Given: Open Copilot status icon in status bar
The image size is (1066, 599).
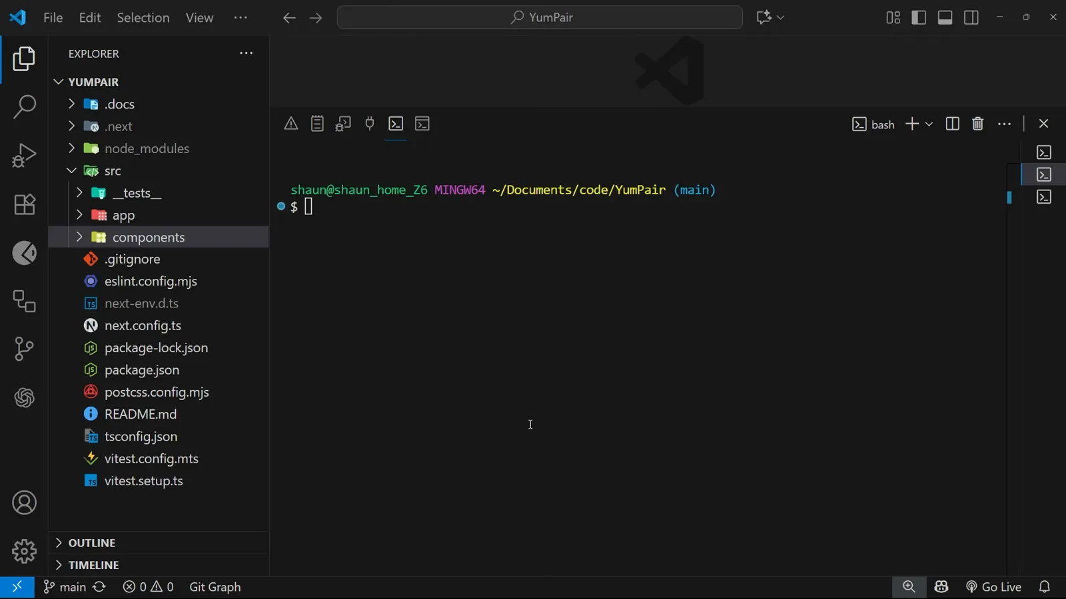Looking at the screenshot, I should [x=941, y=587].
